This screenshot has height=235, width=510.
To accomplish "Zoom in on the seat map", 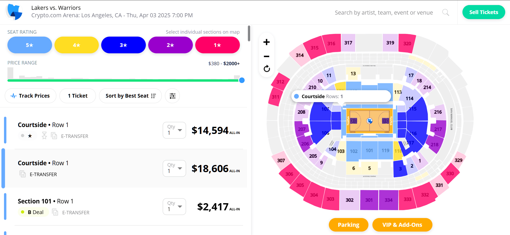I will [266, 42].
